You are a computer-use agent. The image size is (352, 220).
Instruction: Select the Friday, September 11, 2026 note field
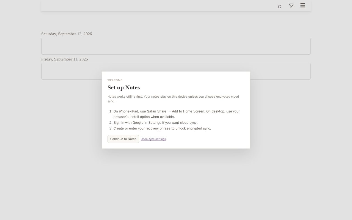176,71
